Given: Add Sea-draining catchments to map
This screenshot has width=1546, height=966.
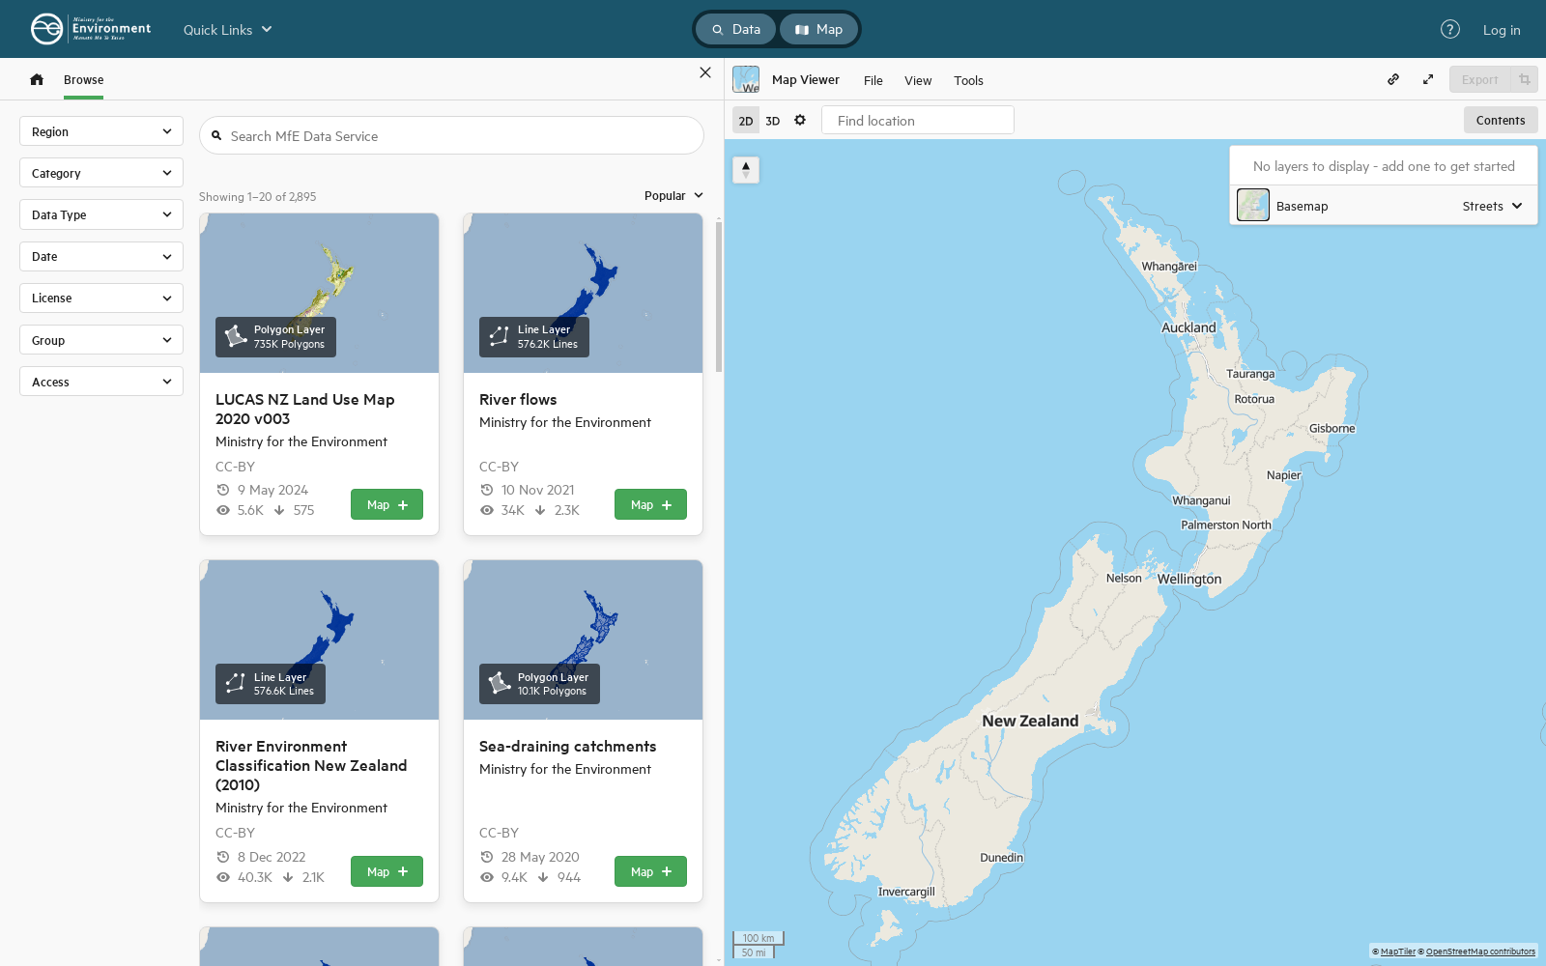Looking at the screenshot, I should tap(650, 871).
